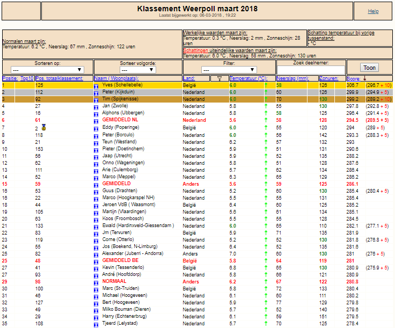The width and height of the screenshot is (395, 328).
Task: Click the info icon beside GEMIDDELD NL
Action: pos(96,121)
